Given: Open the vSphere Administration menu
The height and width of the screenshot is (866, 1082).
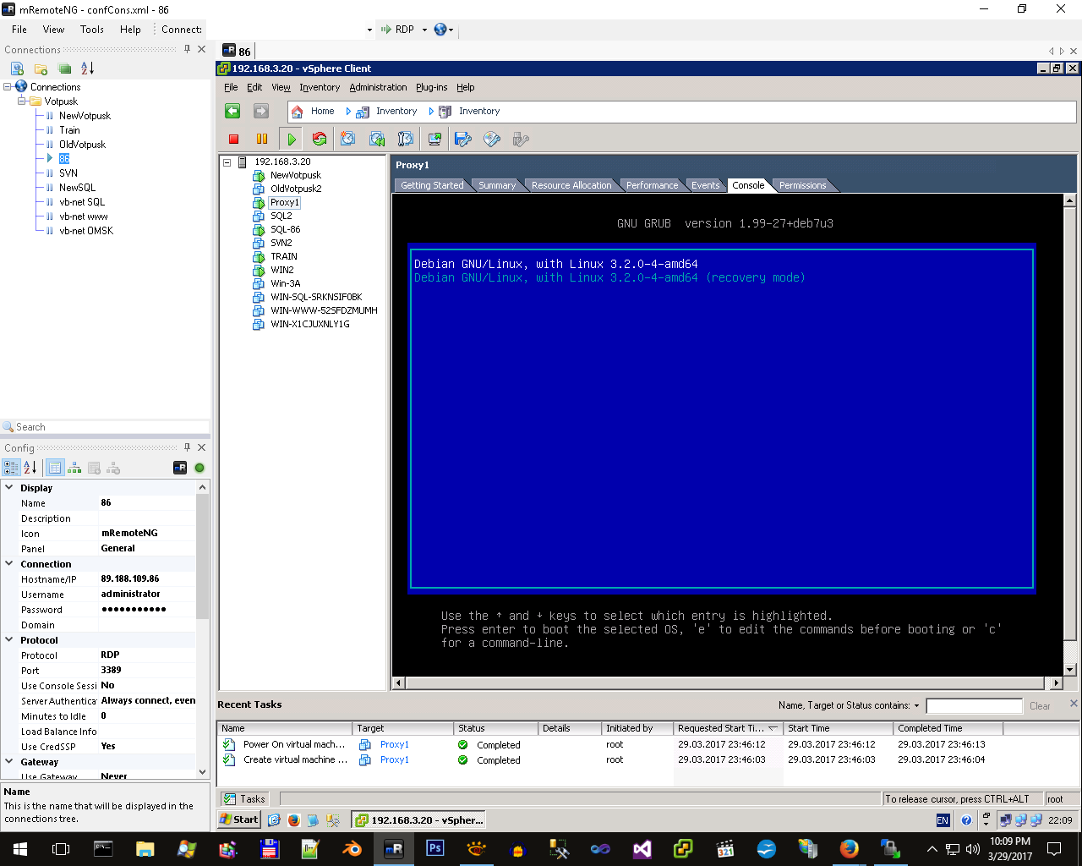Looking at the screenshot, I should tap(378, 87).
